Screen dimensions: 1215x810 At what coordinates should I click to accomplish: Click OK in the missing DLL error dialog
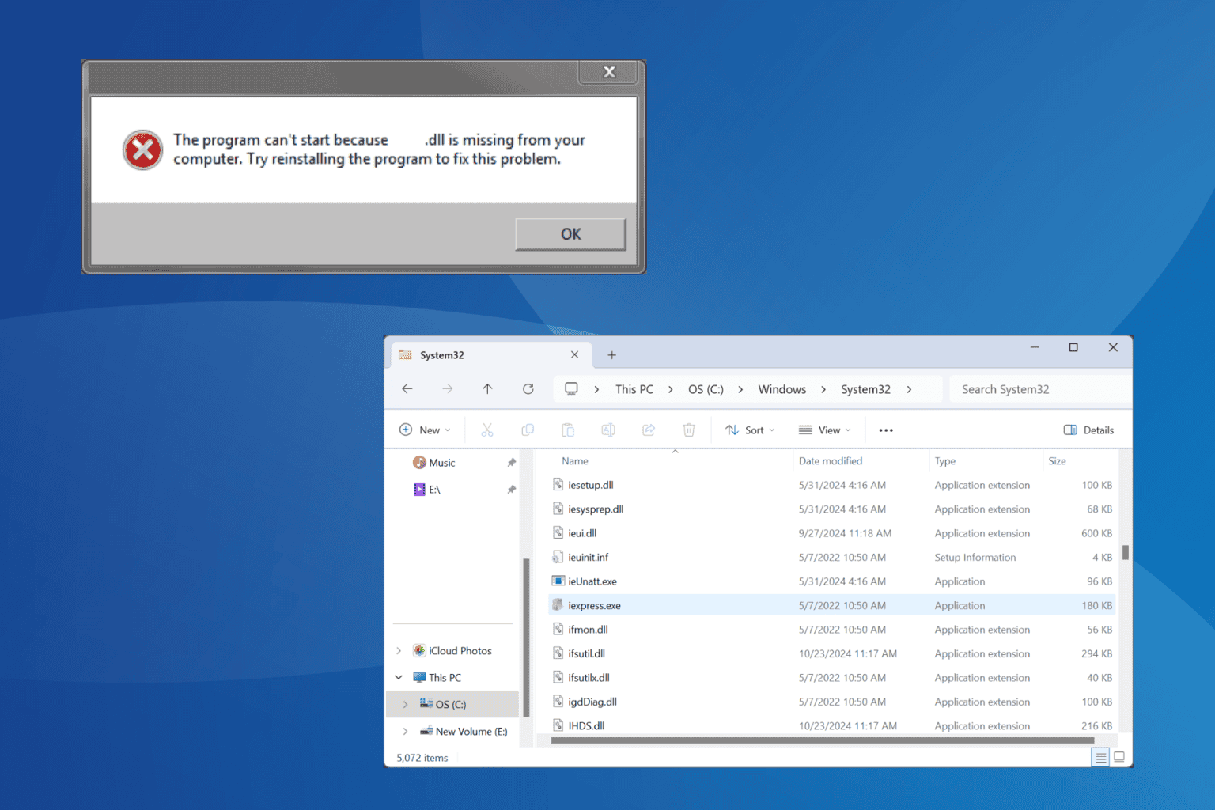tap(570, 234)
